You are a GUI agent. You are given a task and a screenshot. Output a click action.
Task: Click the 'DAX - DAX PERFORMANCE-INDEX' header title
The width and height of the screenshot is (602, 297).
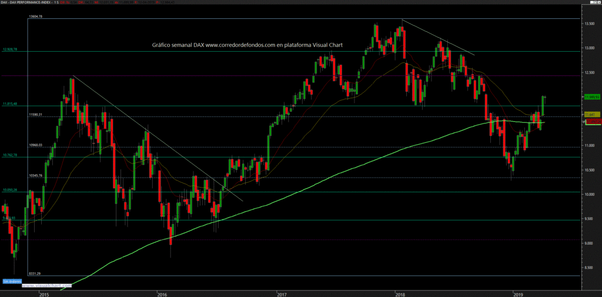point(25,2)
